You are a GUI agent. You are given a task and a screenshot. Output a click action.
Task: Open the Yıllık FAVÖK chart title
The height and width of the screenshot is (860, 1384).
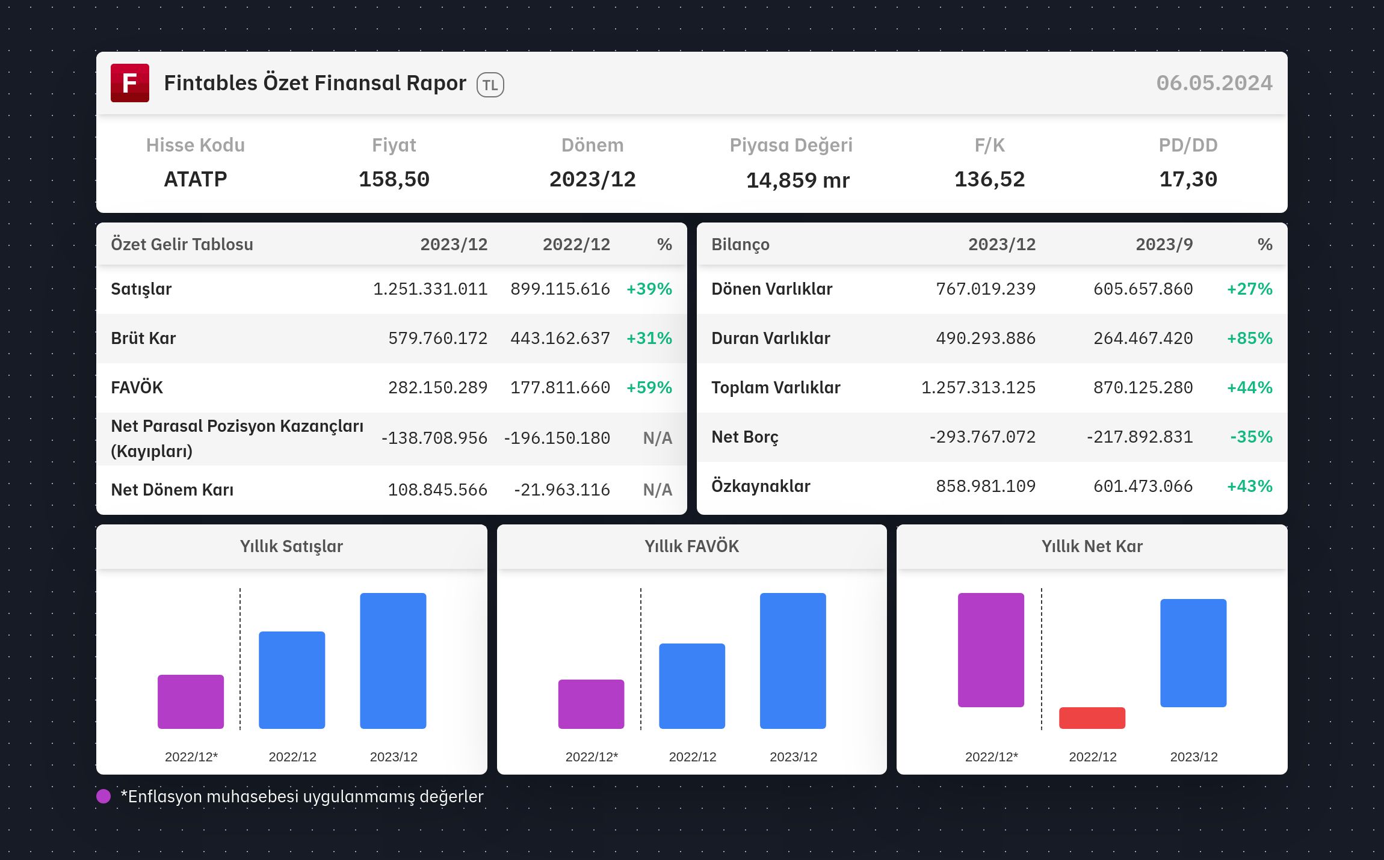pyautogui.click(x=691, y=546)
